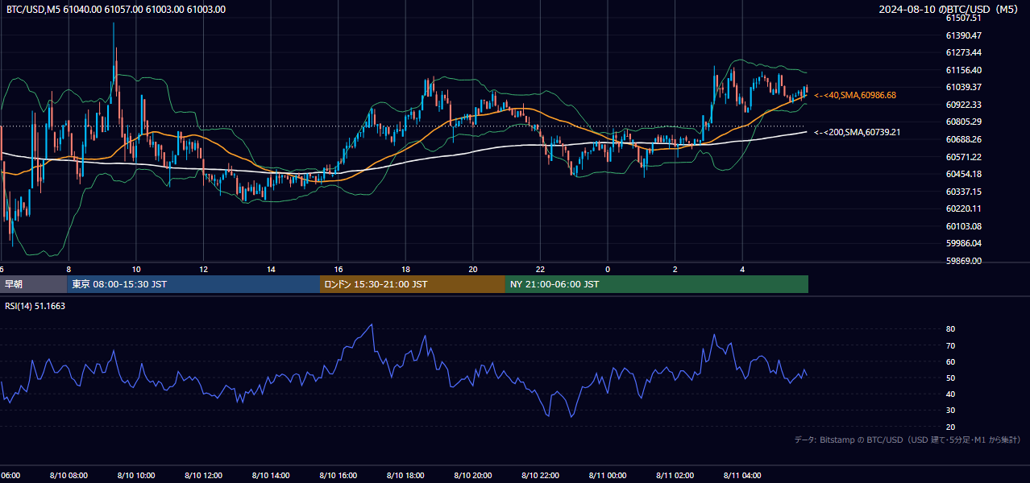Click price axis value 61156.40
1030x483 pixels.
(x=962, y=70)
